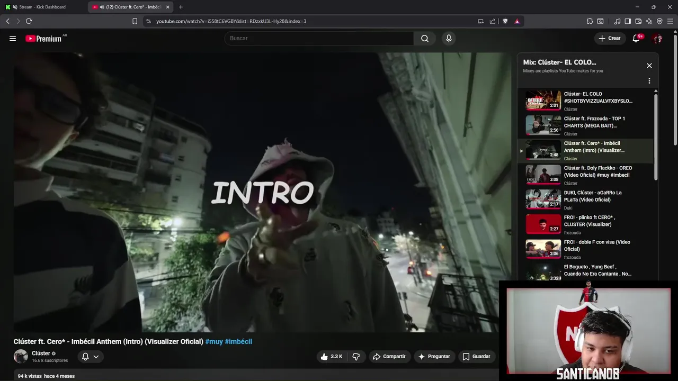
Task: Close the YouTube browser tab
Action: pos(168,7)
